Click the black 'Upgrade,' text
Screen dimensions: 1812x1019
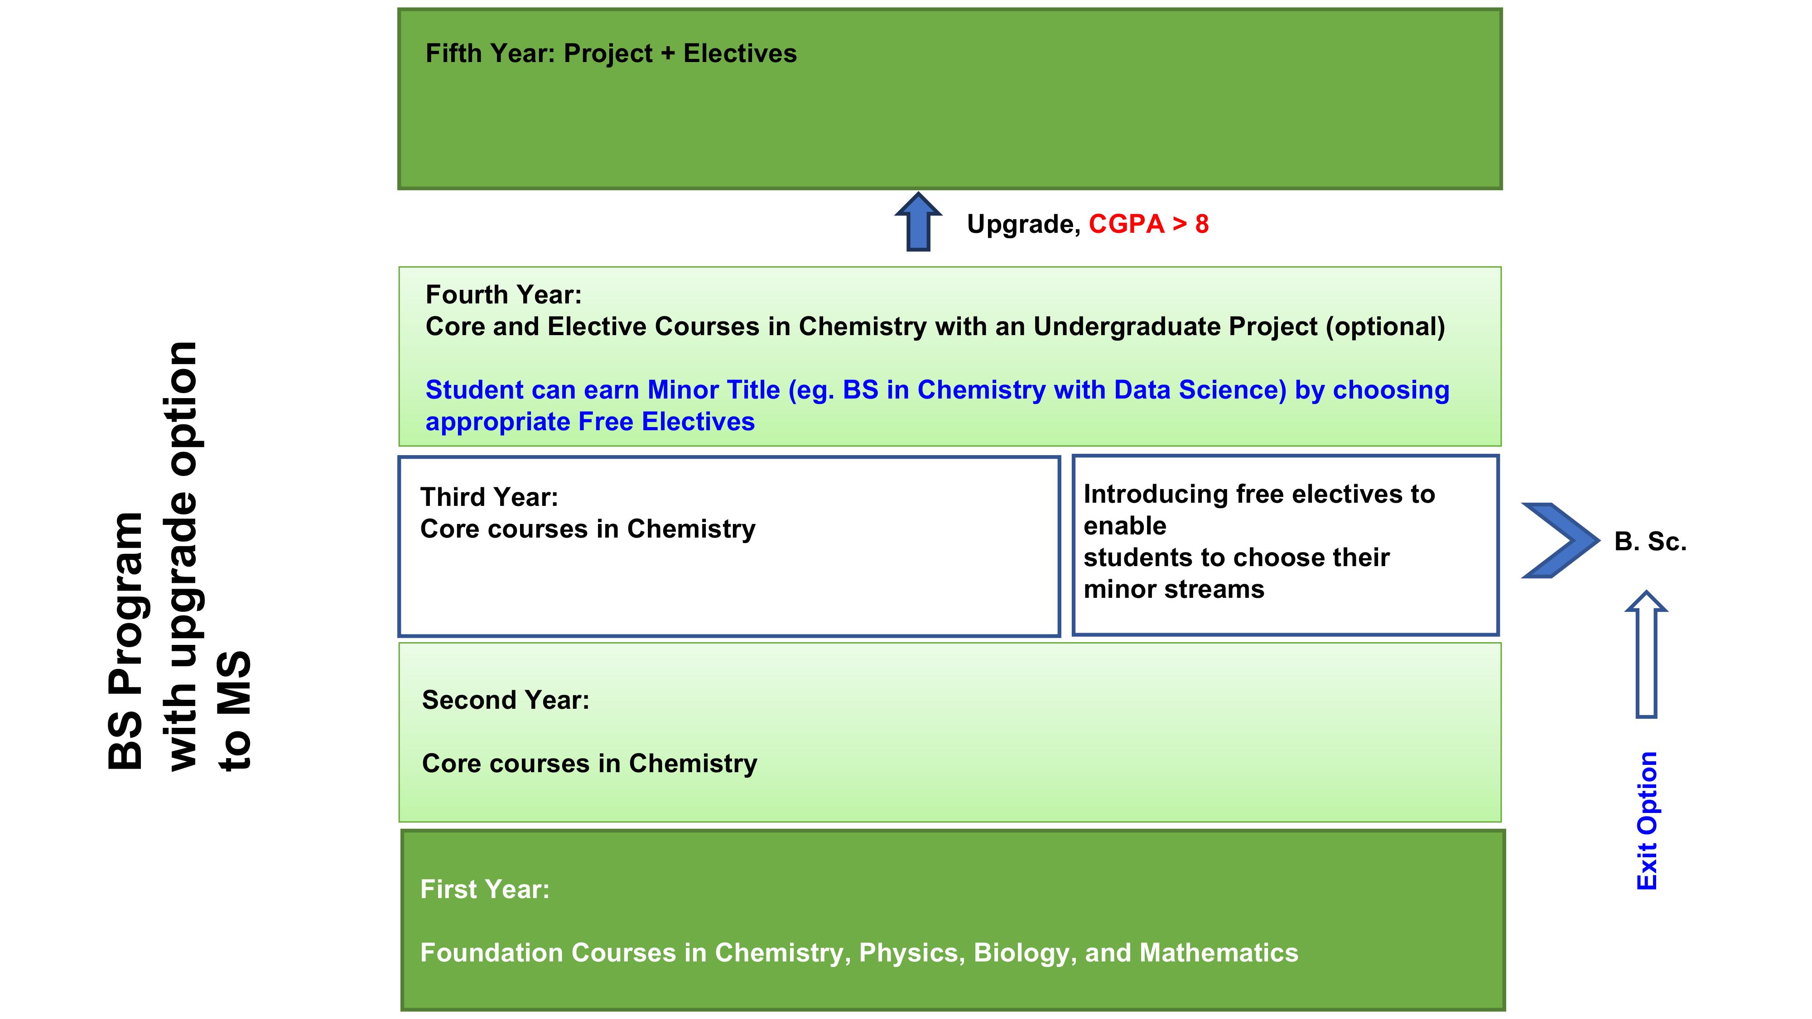tap(1023, 224)
